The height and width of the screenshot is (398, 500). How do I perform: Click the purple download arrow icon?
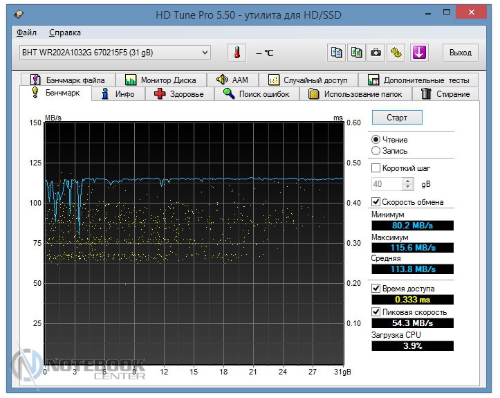click(418, 53)
